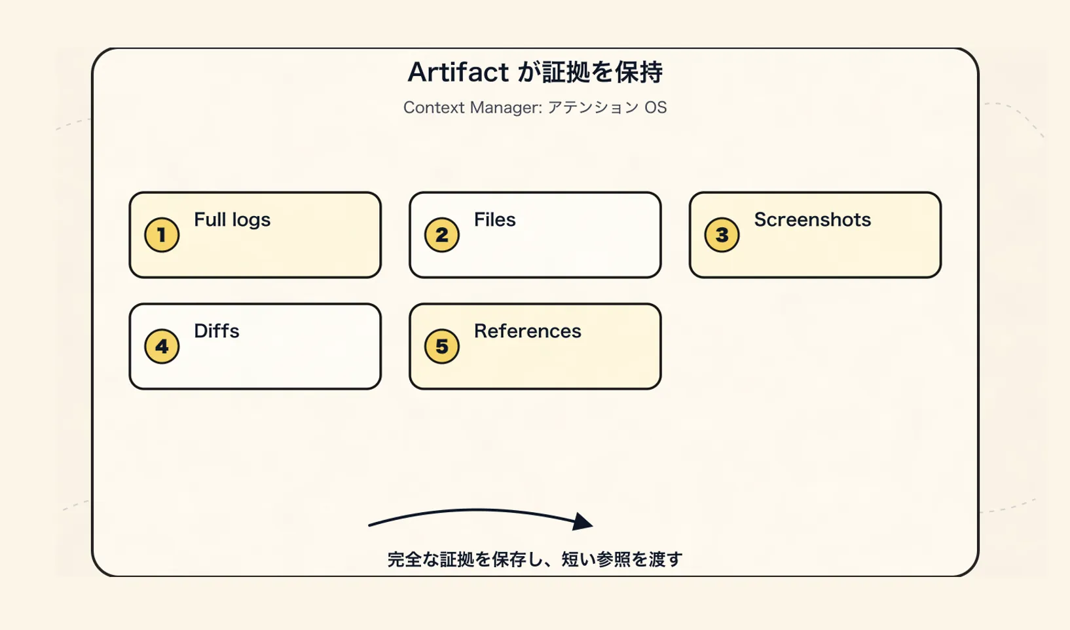
Task: Click the number 4 badge on Diffs
Action: tap(162, 346)
